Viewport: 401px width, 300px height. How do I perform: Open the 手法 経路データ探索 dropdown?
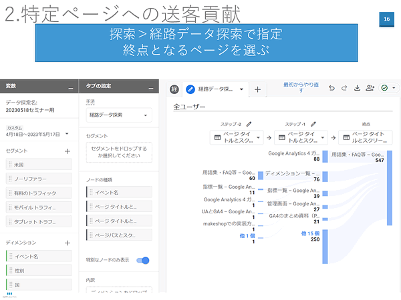click(119, 115)
